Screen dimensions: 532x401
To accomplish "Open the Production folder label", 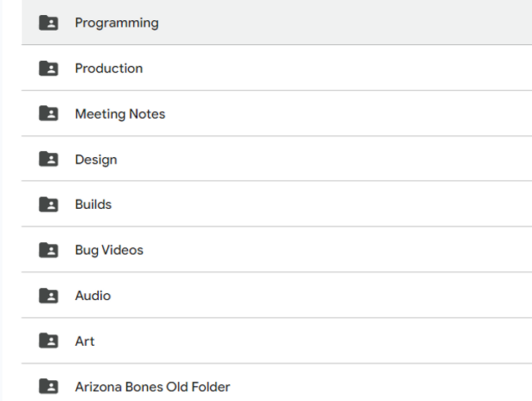I will 109,69.
